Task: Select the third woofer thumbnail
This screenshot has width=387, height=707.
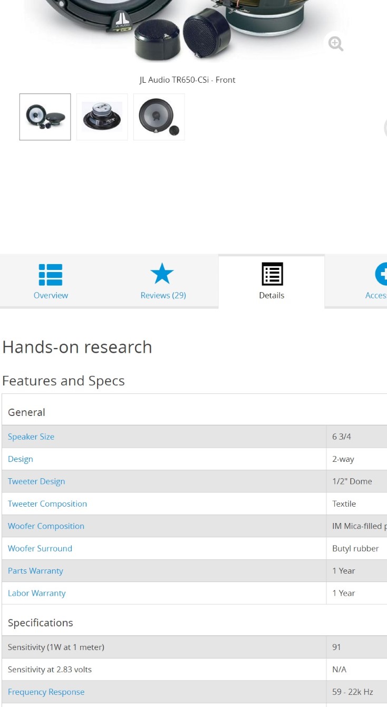Action: tap(159, 117)
